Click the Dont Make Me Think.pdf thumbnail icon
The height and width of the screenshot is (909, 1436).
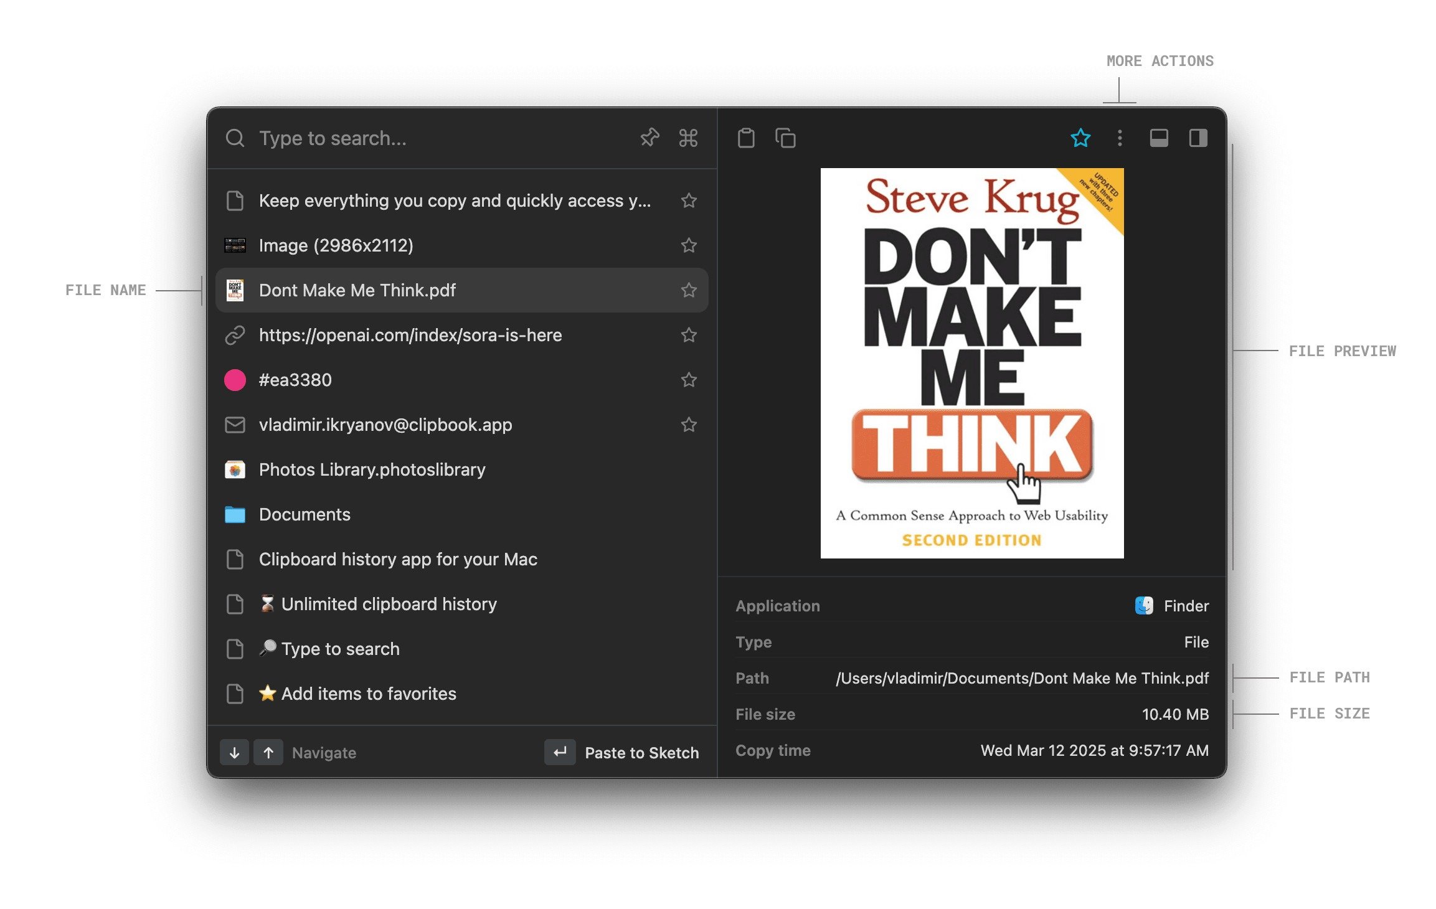(x=235, y=290)
